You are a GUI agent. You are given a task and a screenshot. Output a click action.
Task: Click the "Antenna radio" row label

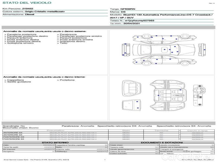click(x=63, y=149)
